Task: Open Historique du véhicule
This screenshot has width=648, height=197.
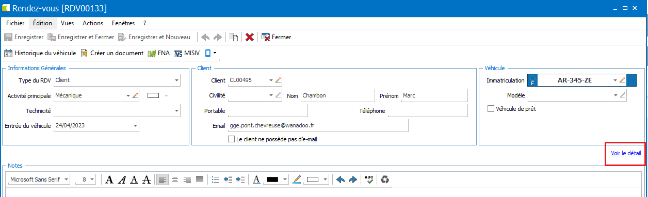Action: point(40,53)
